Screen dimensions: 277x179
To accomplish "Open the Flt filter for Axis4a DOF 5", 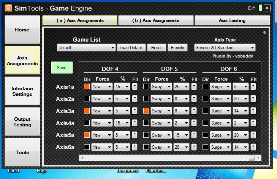I will pyautogui.click(x=194, y=123).
